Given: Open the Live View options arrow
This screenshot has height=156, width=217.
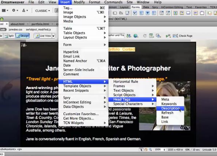Looking at the screenshot, I should tap(53, 36).
